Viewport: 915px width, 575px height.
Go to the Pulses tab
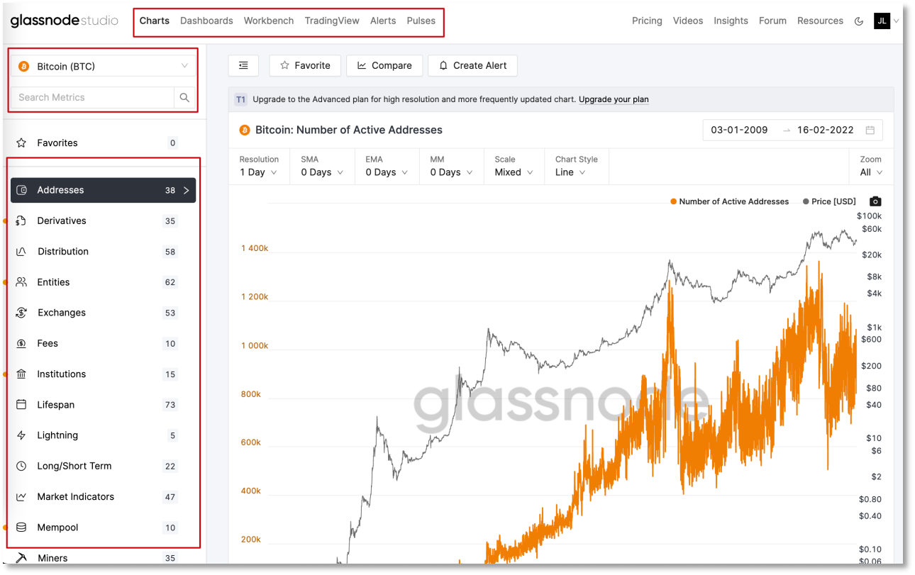click(421, 21)
